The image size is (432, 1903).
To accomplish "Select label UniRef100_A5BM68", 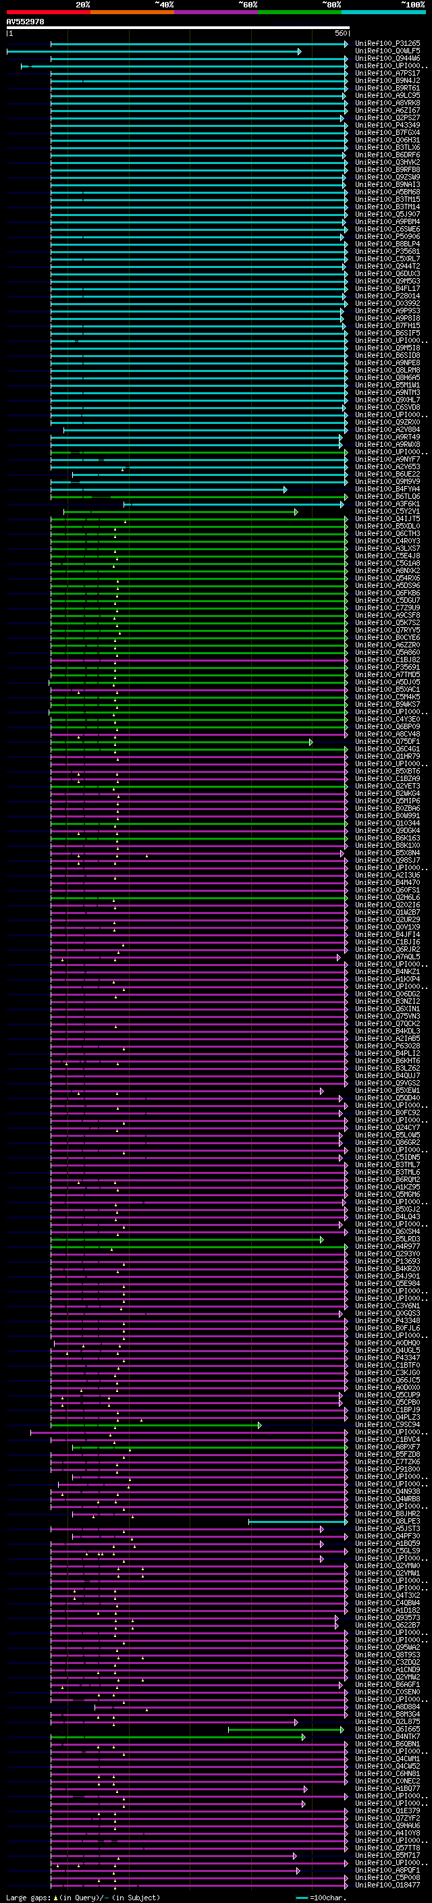I will point(387,192).
